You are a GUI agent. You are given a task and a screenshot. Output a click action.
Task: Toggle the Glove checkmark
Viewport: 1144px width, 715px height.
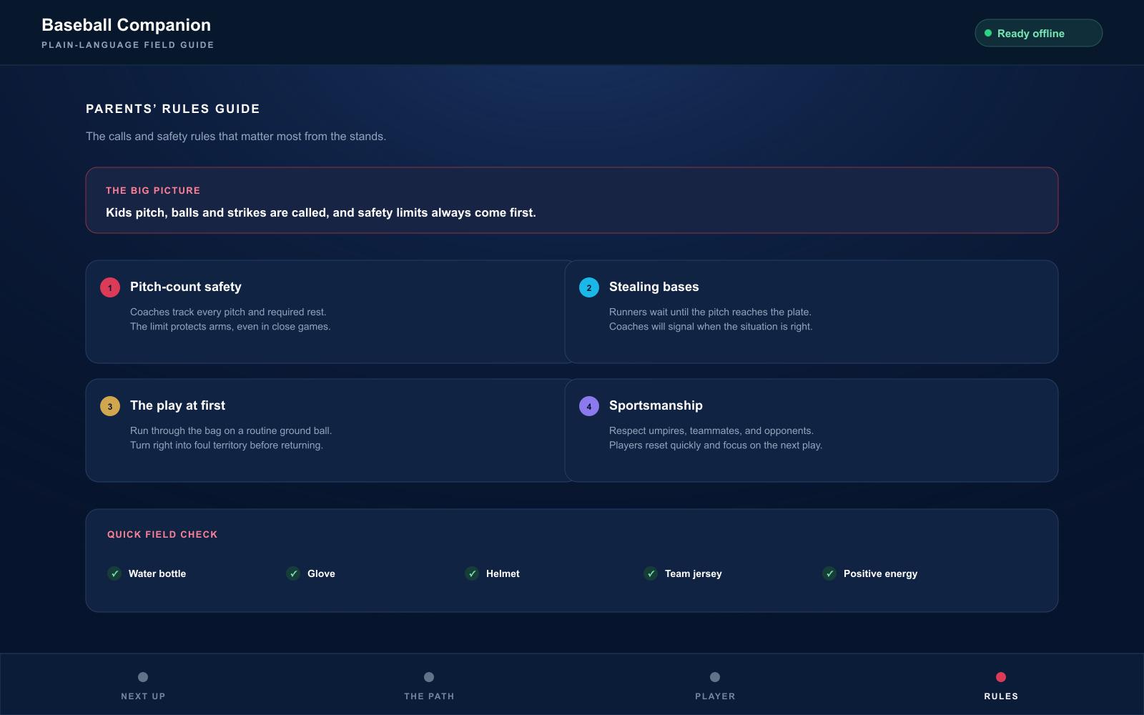tap(293, 573)
